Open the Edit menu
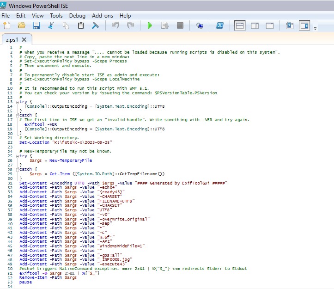 [x=21, y=16]
